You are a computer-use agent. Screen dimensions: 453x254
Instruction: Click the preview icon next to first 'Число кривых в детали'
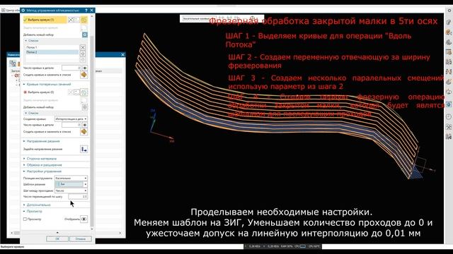[85, 68]
